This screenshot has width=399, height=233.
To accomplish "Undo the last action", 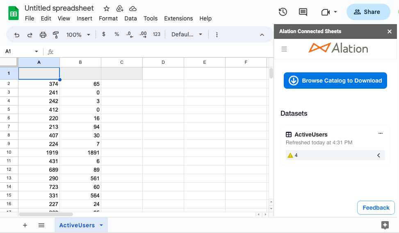I will pos(17,35).
